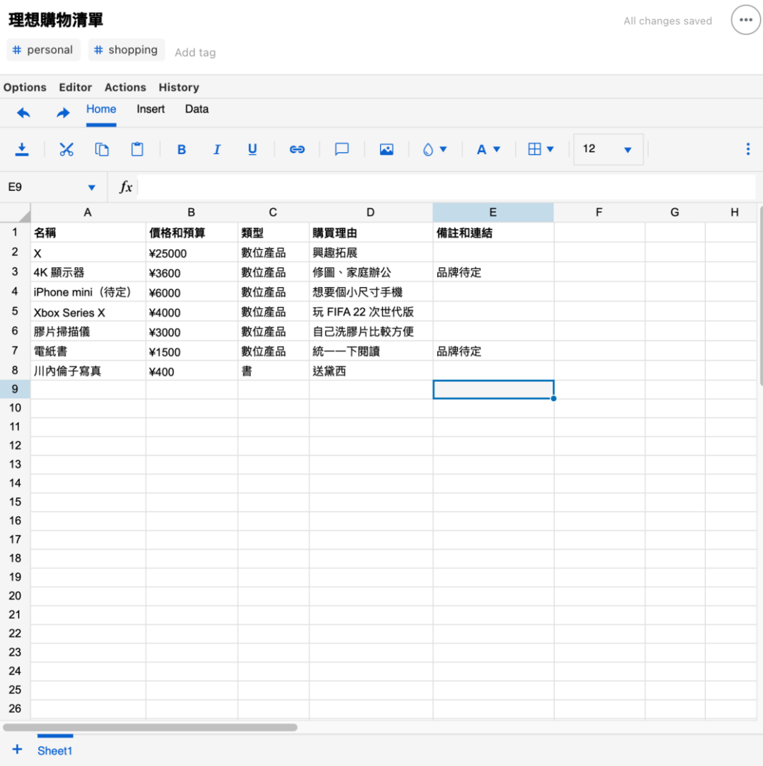Switch to the Insert tab
Screen dimensions: 763x766
click(x=150, y=110)
